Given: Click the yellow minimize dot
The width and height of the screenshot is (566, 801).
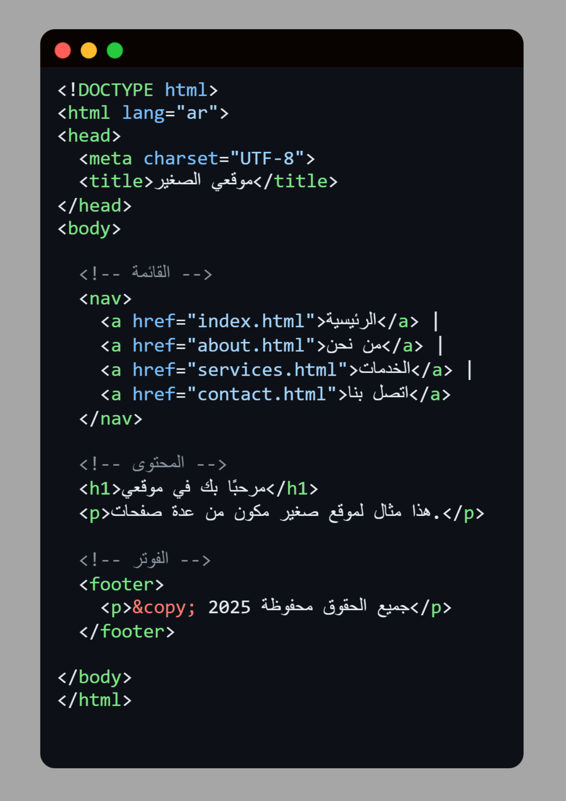Looking at the screenshot, I should click(89, 51).
